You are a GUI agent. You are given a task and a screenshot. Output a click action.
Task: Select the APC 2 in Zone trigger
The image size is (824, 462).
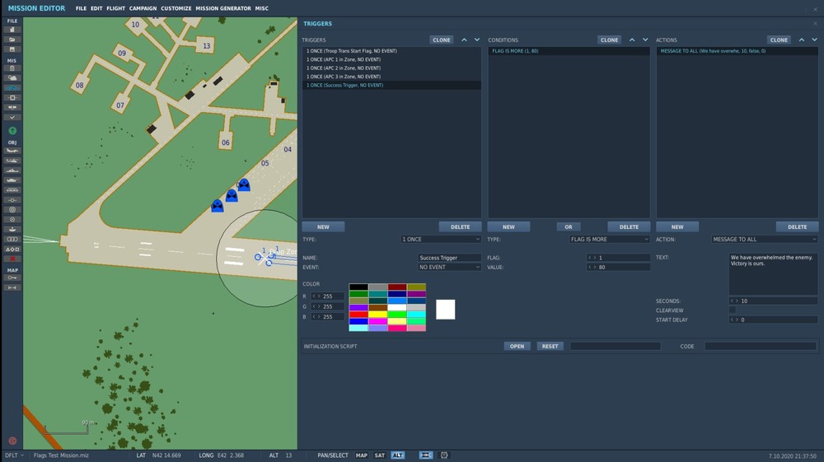(344, 68)
